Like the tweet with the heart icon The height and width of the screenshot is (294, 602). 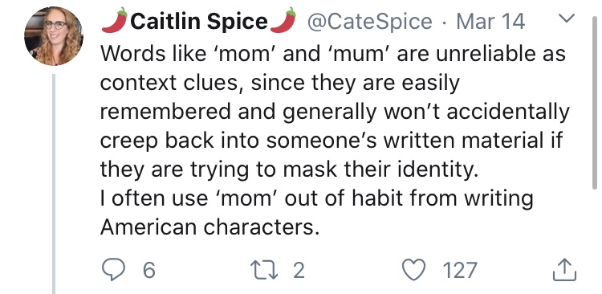[414, 270]
